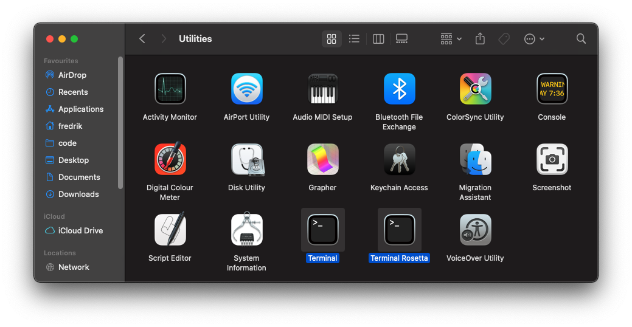This screenshot has height=327, width=632.
Task: Go forward with the right chevron
Action: [x=163, y=39]
